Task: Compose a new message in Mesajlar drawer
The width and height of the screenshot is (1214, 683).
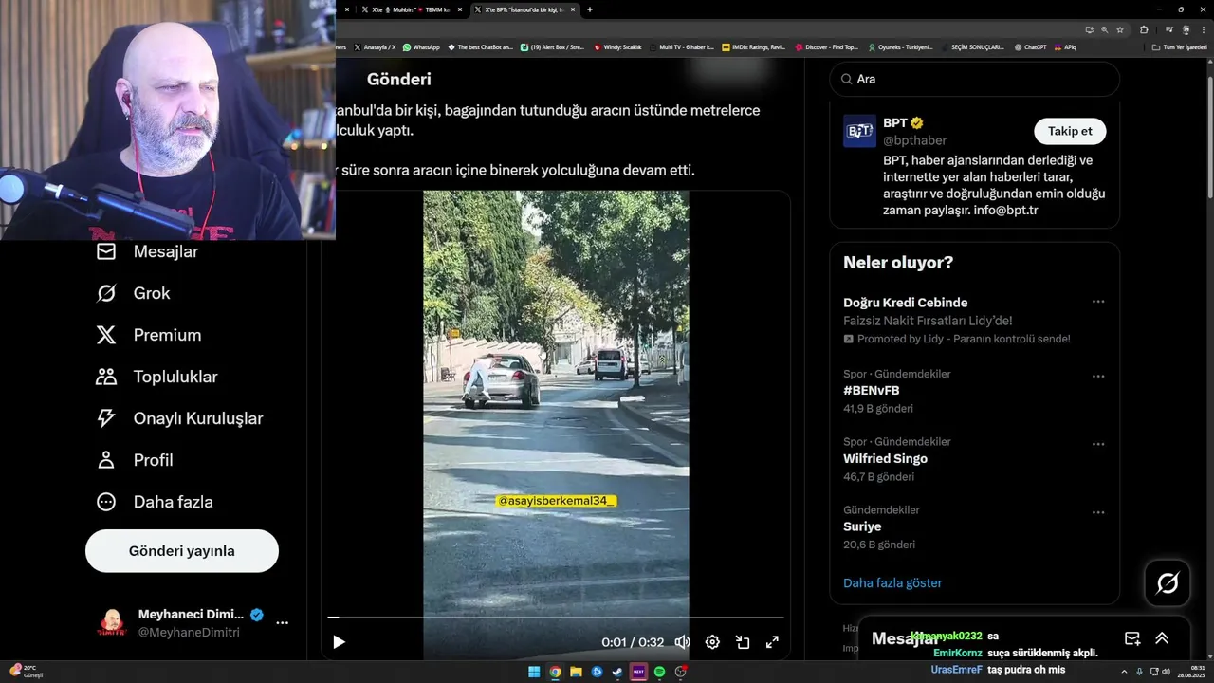Action: tap(1131, 638)
